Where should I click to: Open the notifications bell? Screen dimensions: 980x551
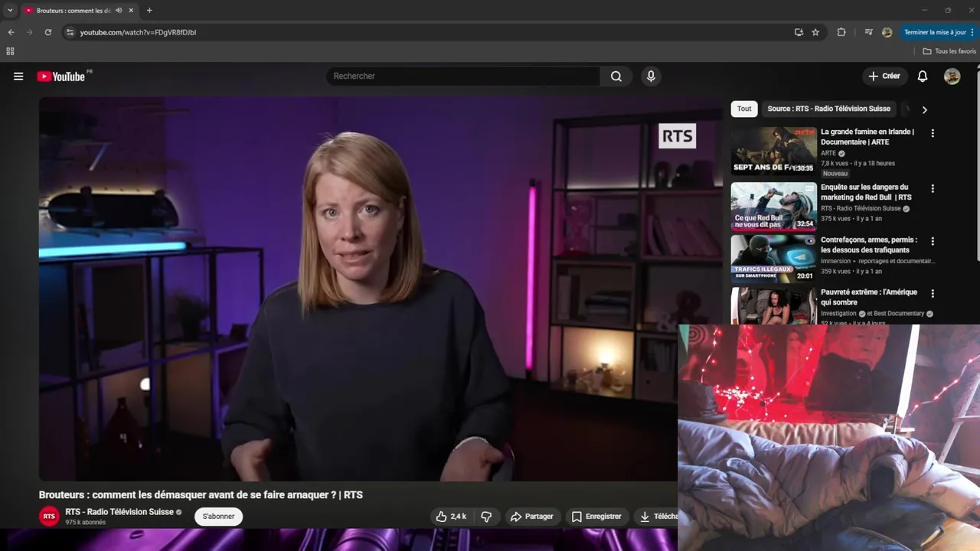point(923,77)
